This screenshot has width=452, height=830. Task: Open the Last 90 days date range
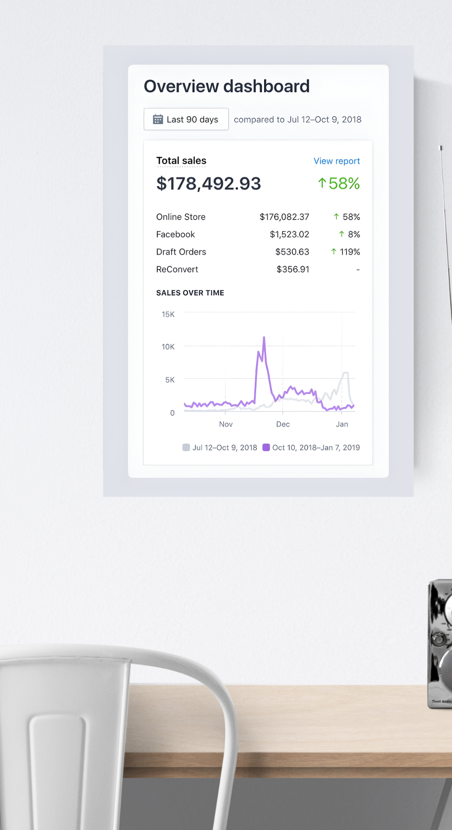point(186,119)
